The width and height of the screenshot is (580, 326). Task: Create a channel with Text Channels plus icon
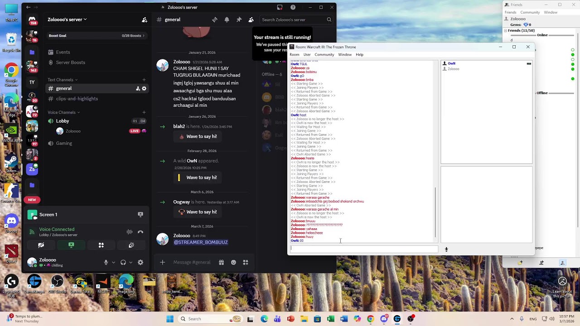[144, 80]
